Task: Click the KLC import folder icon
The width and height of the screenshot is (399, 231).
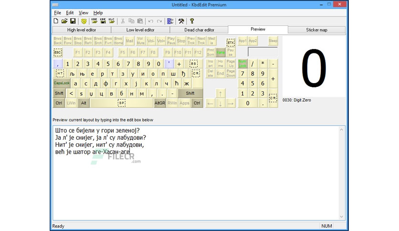Action: click(x=112, y=21)
